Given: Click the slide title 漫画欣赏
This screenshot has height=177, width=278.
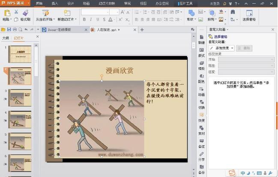Looking at the screenshot, I should pyautogui.click(x=120, y=71).
